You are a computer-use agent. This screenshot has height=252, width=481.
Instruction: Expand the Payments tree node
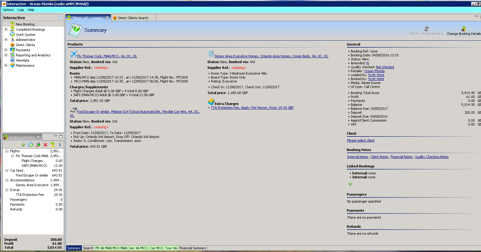point(6,50)
